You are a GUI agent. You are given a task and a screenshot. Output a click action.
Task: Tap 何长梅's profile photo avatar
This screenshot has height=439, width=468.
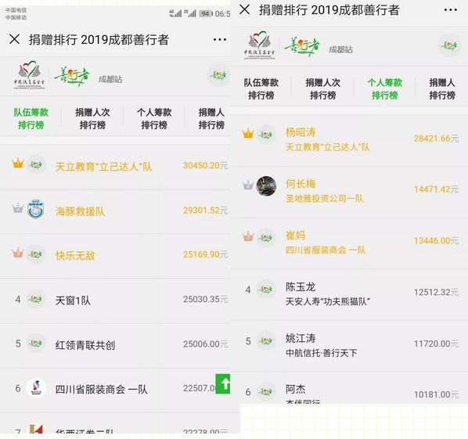[266, 186]
